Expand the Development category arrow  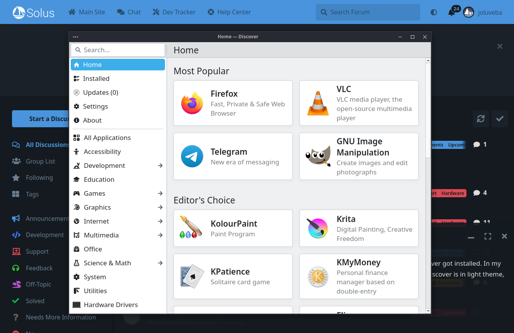tap(160, 166)
